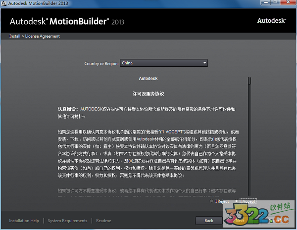The height and width of the screenshot is (230, 297).
Task: Minimize the MotionBuilder installer window
Action: [266, 2]
